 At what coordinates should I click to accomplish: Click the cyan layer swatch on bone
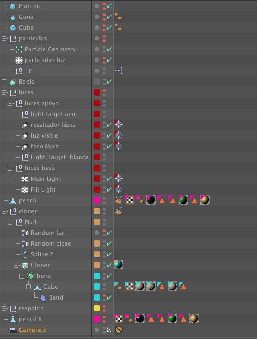[97, 276]
